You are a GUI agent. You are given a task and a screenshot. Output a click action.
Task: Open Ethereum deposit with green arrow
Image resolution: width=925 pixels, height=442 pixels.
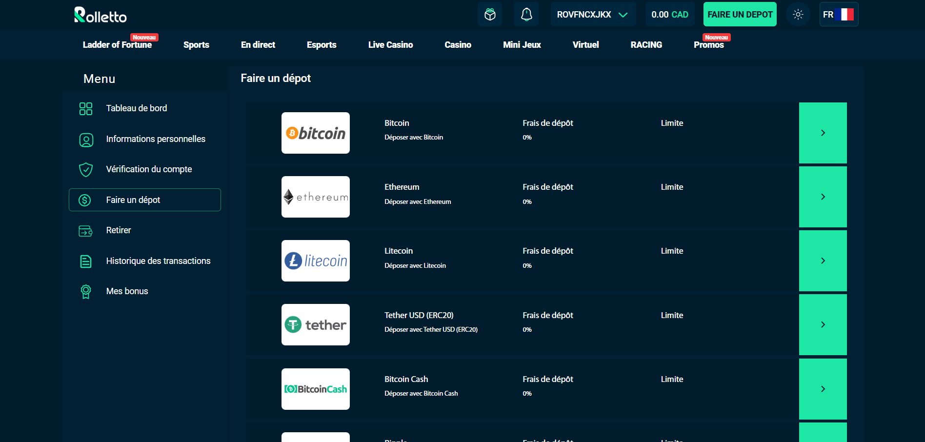pyautogui.click(x=823, y=197)
